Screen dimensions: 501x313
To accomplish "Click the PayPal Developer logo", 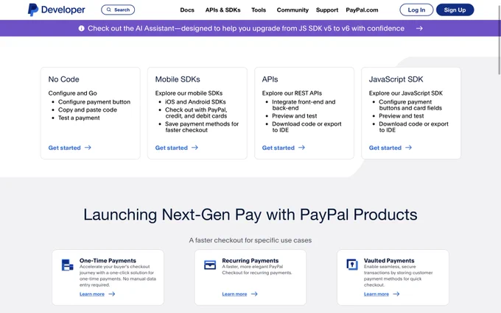I will coord(57,10).
